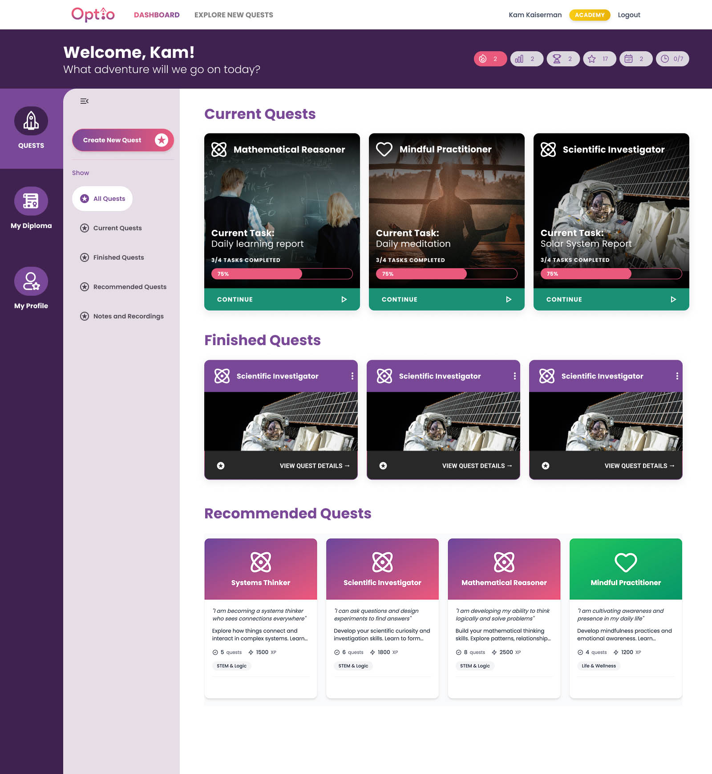712x774 pixels.
Task: Open My Profile icon in sidebar
Action: (31, 281)
